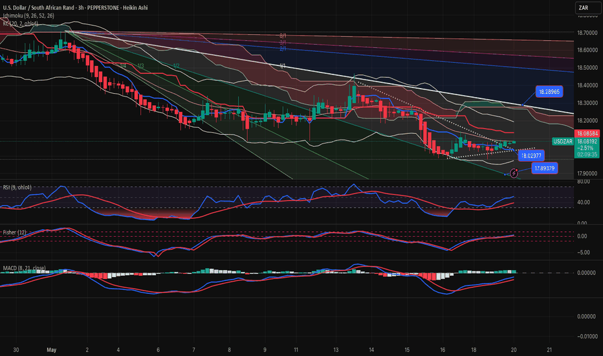
Task: Click the MACD 0.00000 axis value
Action: coord(587,273)
